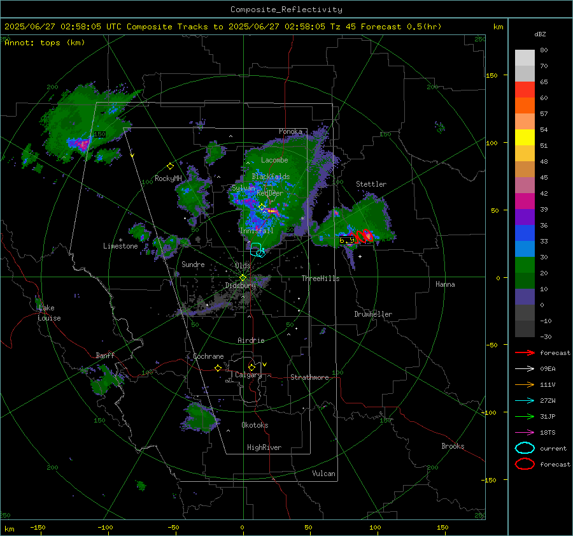Click the Cochrane town label
The width and height of the screenshot is (573, 536).
[x=208, y=356]
